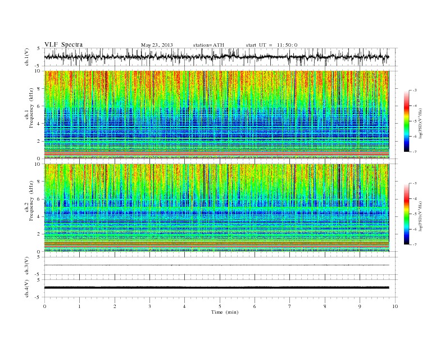Click the ch.4 voltage waveform trace
445x344 pixels.
217,288
